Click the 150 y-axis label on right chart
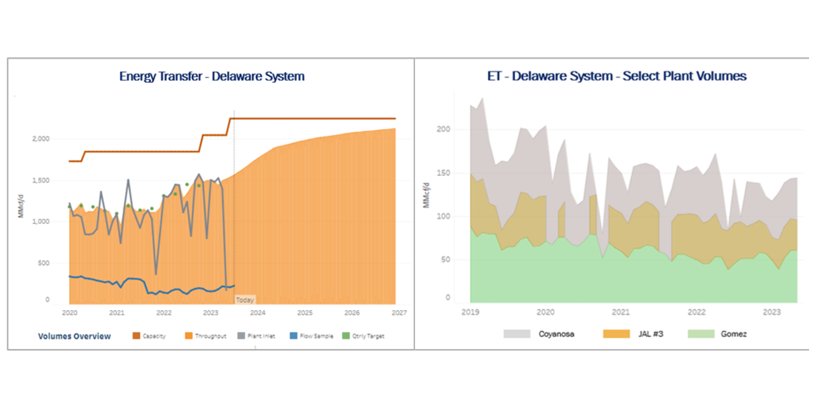The image size is (816, 408). [443, 173]
